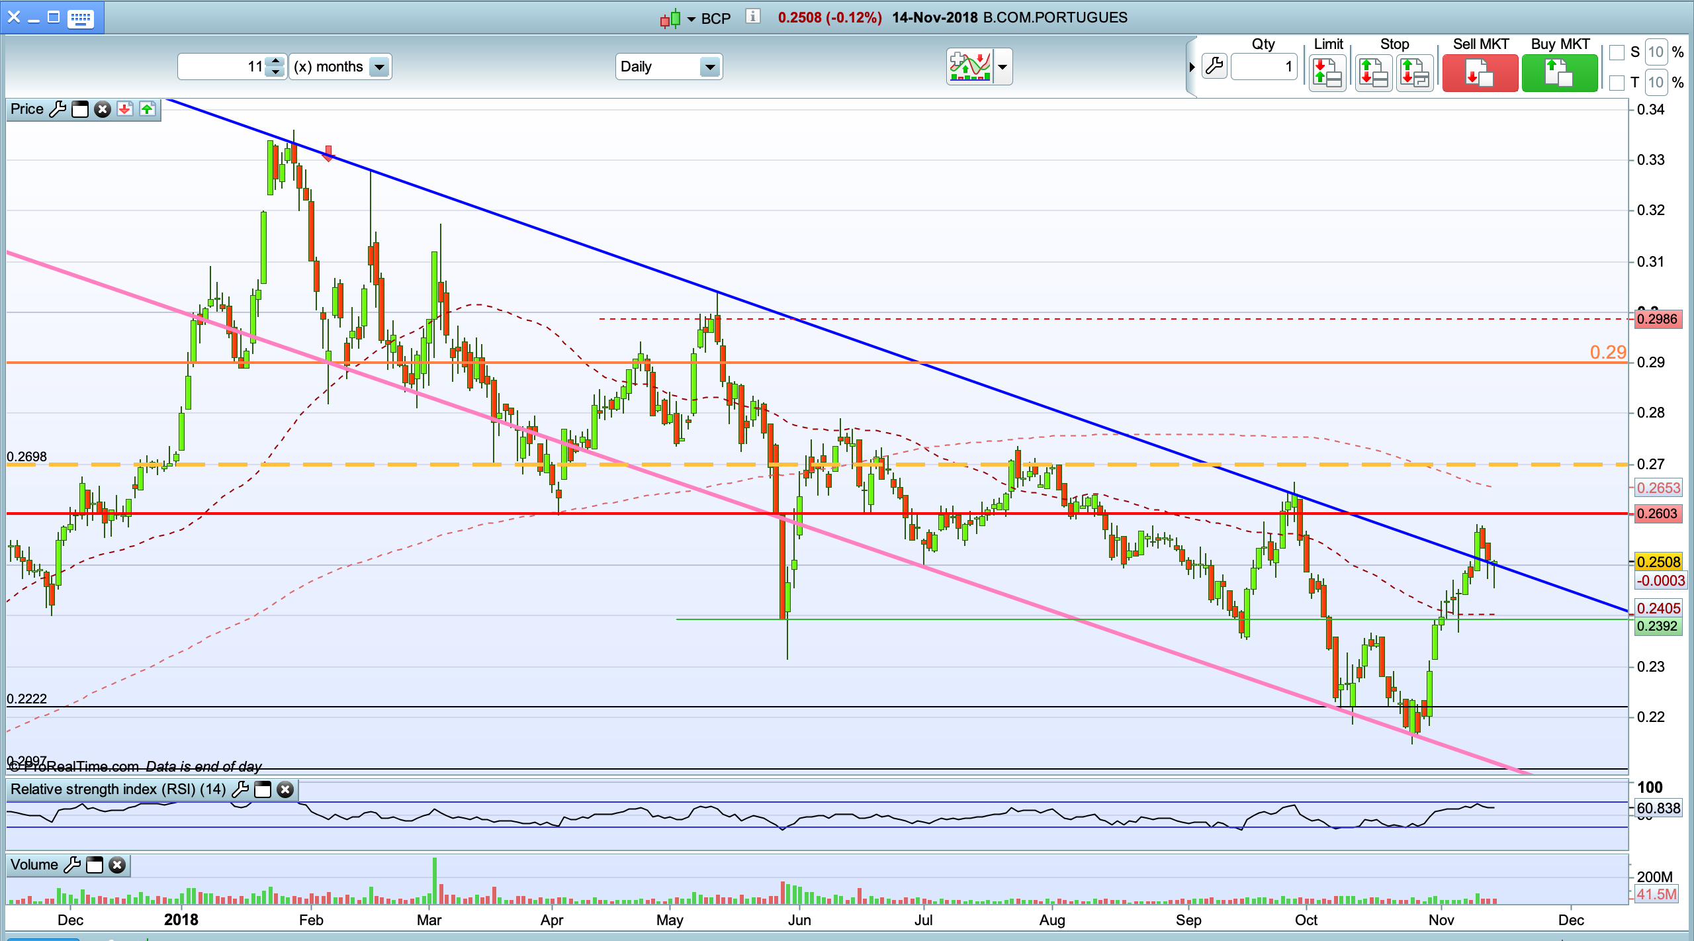
Task: Maximize RSI panel window icon
Action: pyautogui.click(x=263, y=789)
